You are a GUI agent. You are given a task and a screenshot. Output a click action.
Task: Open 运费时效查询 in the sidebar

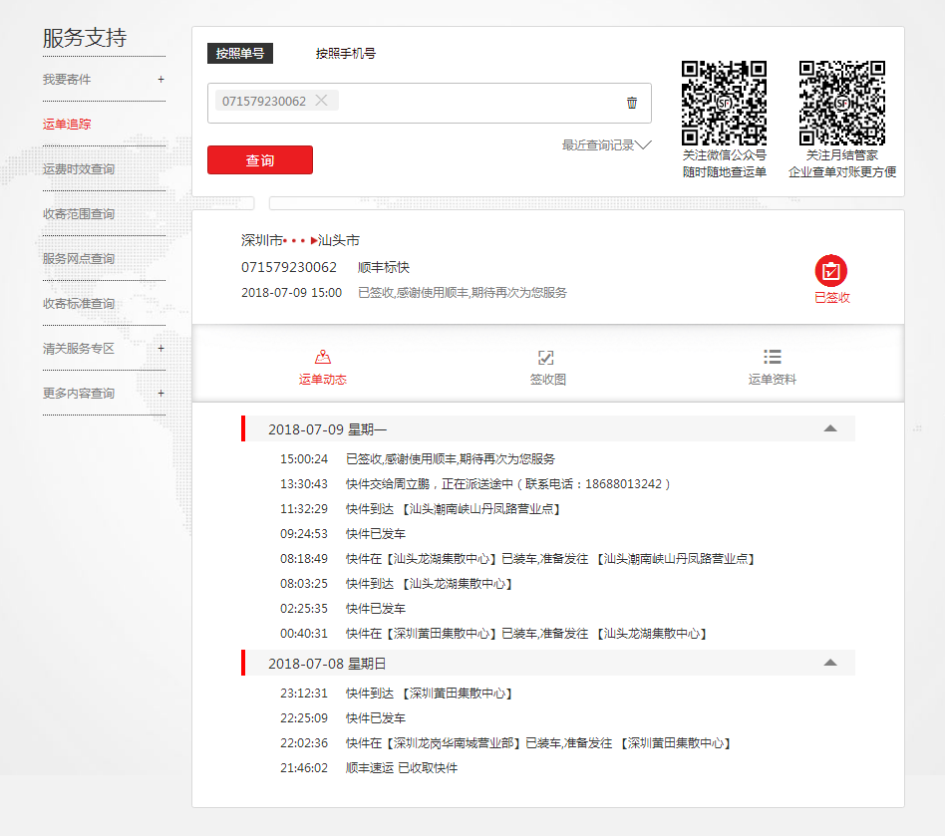point(79,169)
